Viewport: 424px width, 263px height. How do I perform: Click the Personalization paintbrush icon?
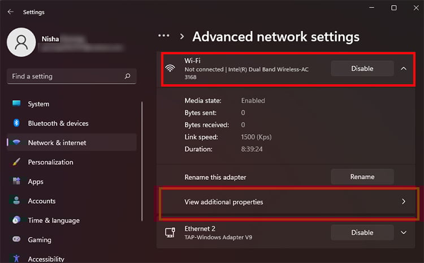pyautogui.click(x=16, y=162)
